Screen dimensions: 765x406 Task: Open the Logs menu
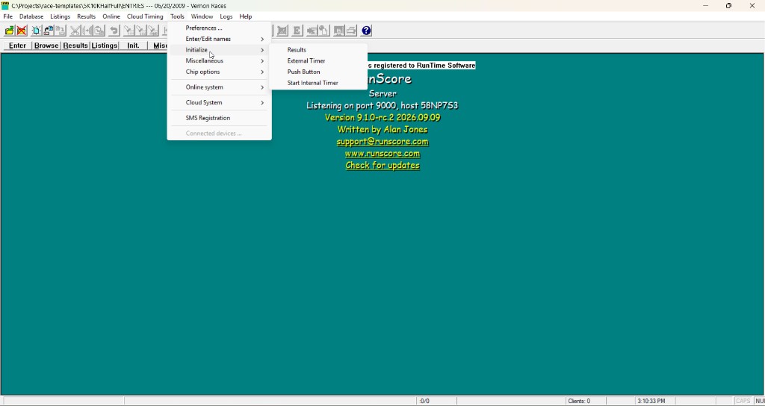click(x=226, y=16)
